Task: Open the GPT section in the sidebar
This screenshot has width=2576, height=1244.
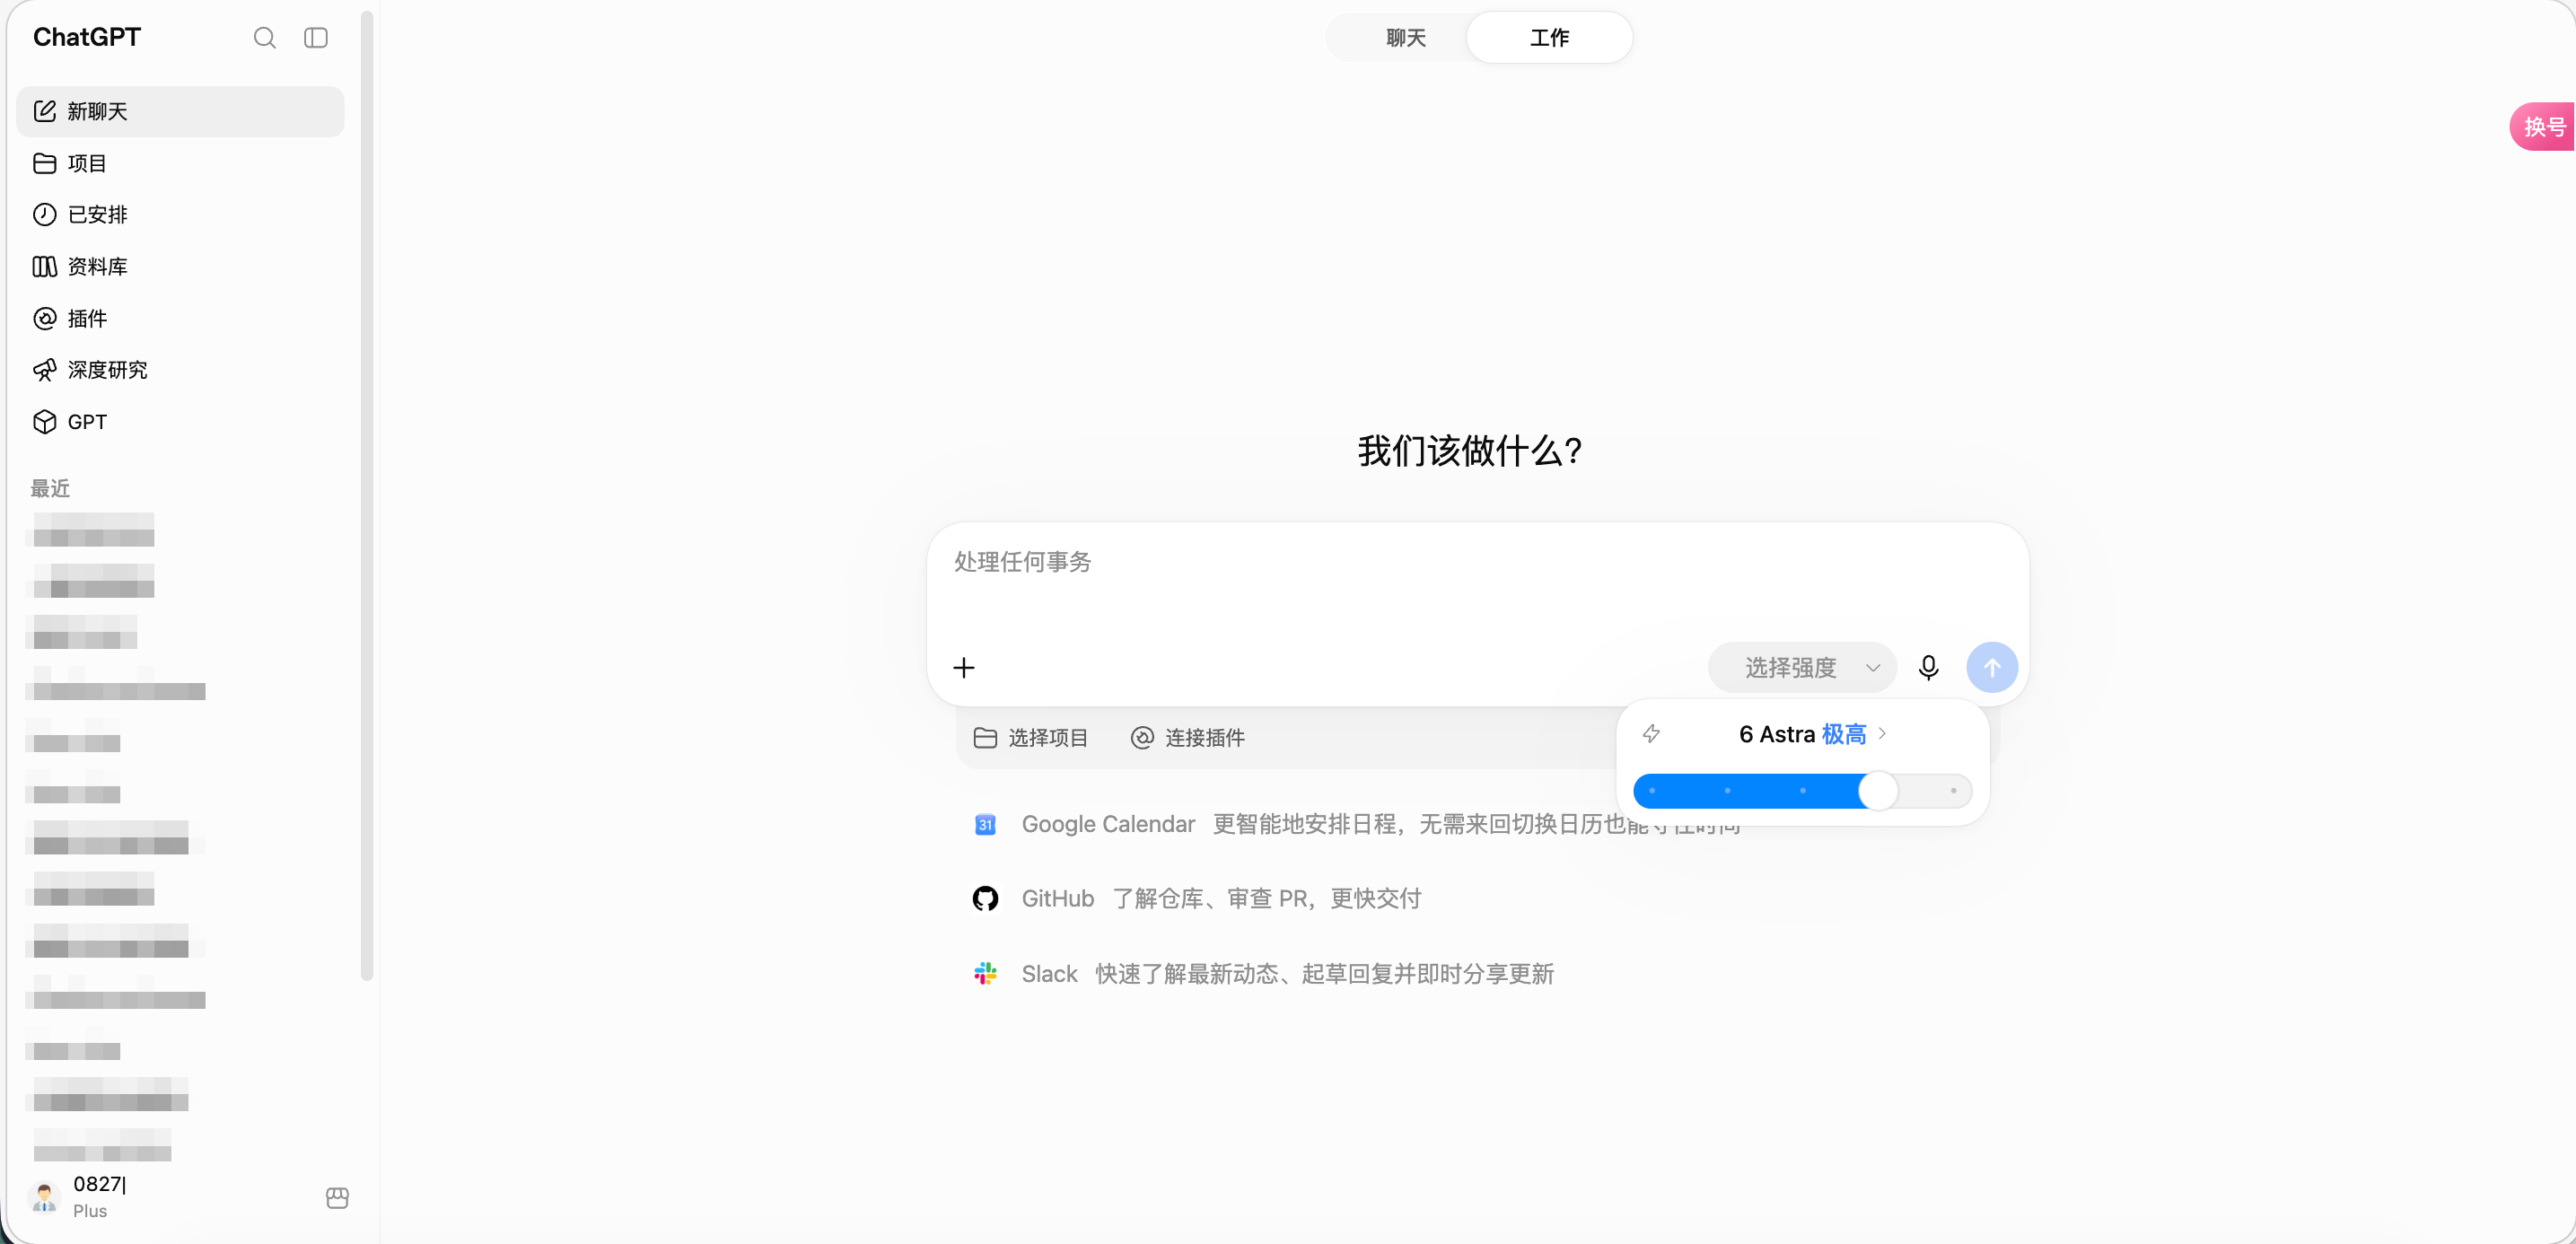Action: coord(180,422)
